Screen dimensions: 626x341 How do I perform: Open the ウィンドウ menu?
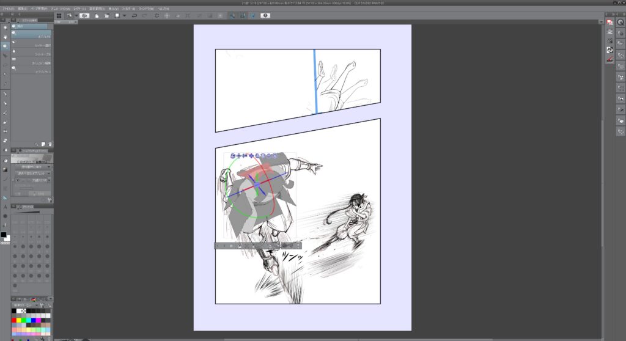point(146,9)
